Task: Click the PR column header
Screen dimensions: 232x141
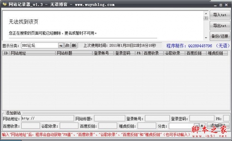Action: pos(139,53)
